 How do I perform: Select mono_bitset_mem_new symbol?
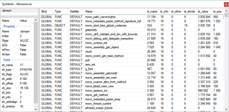point(132,86)
